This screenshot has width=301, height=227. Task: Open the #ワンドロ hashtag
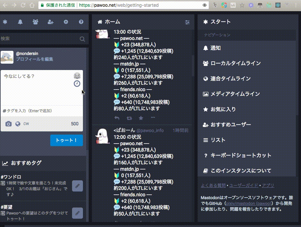click(x=11, y=177)
